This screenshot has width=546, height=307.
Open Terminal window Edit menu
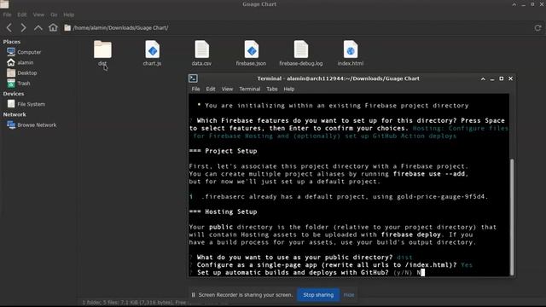[211, 89]
